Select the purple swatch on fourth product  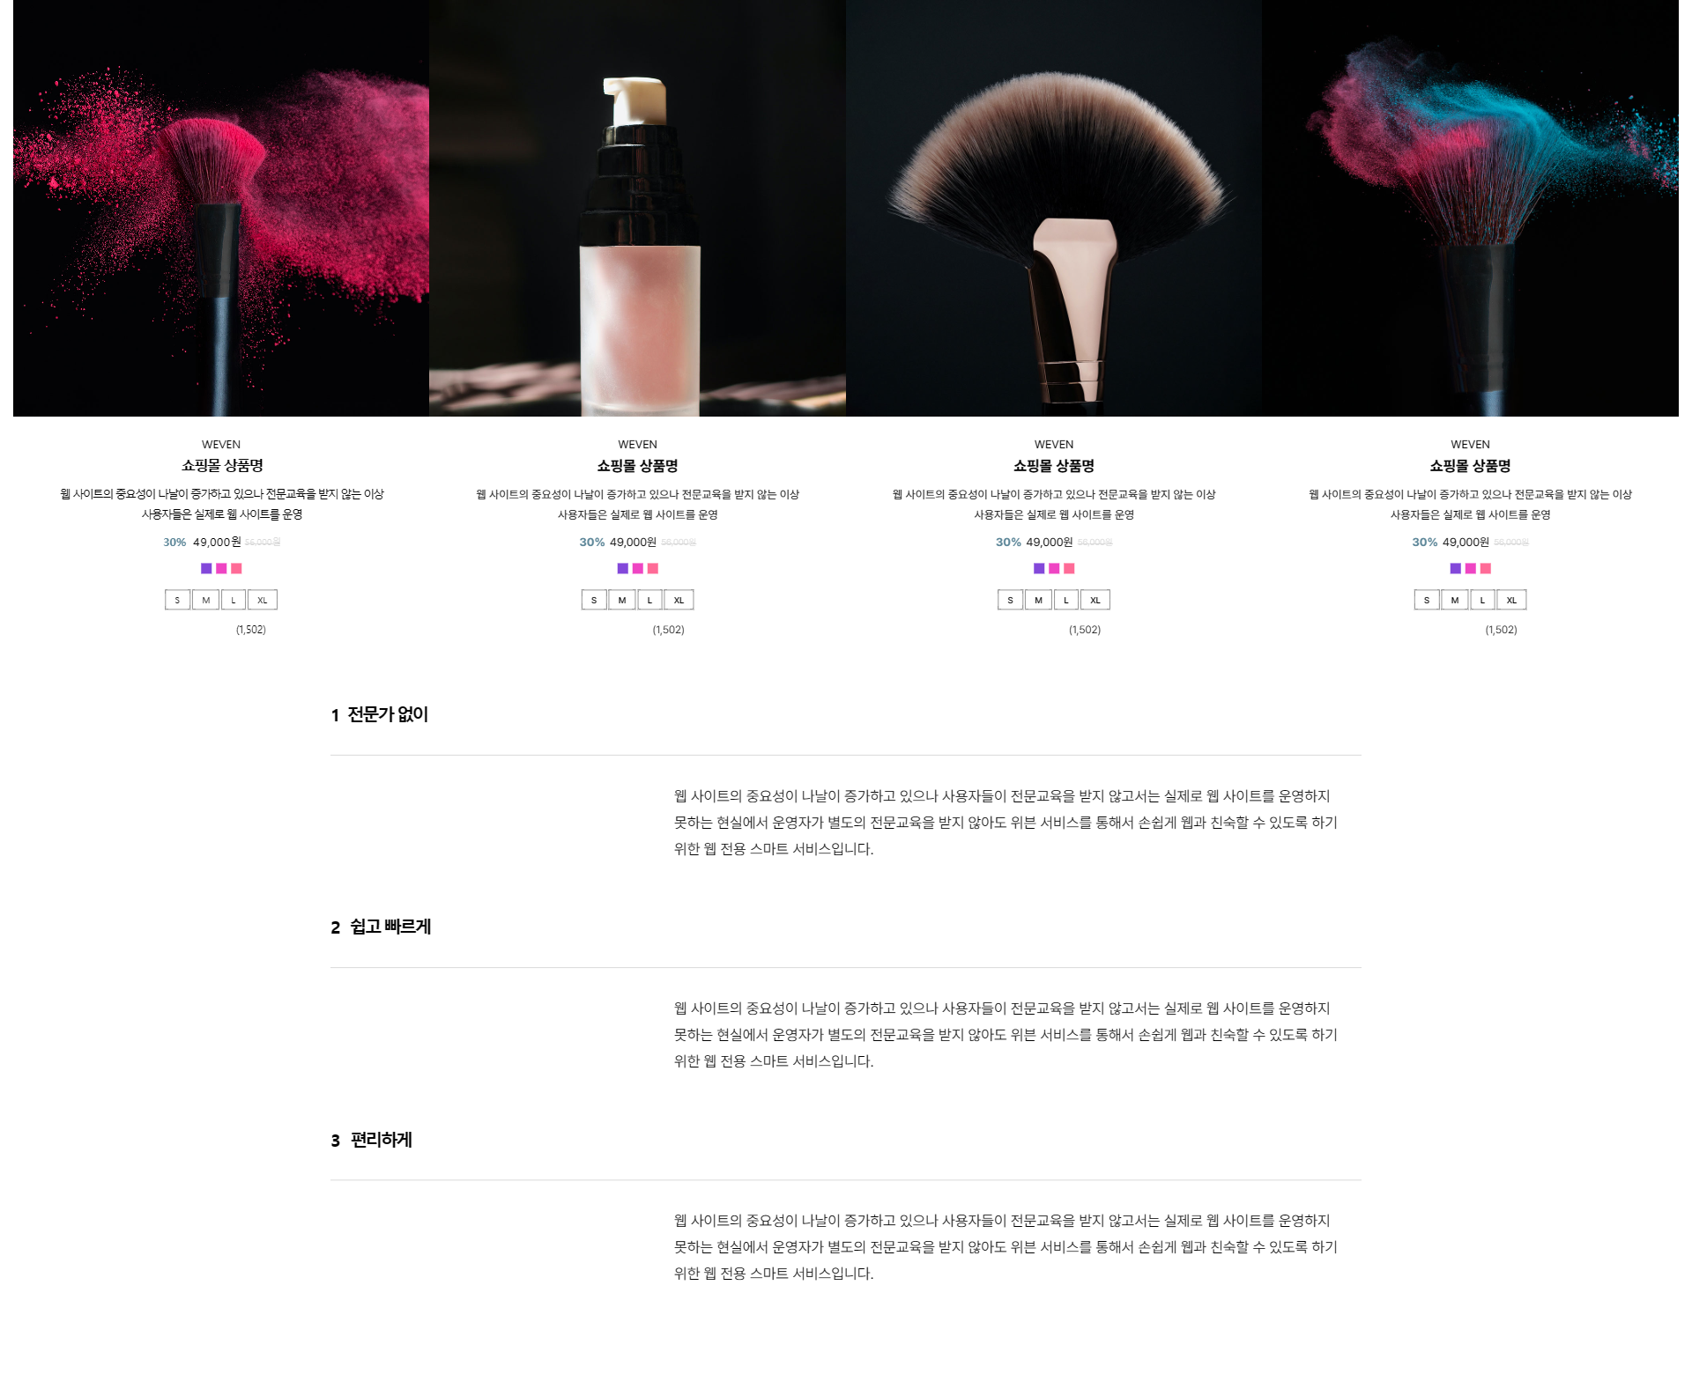tap(1455, 569)
